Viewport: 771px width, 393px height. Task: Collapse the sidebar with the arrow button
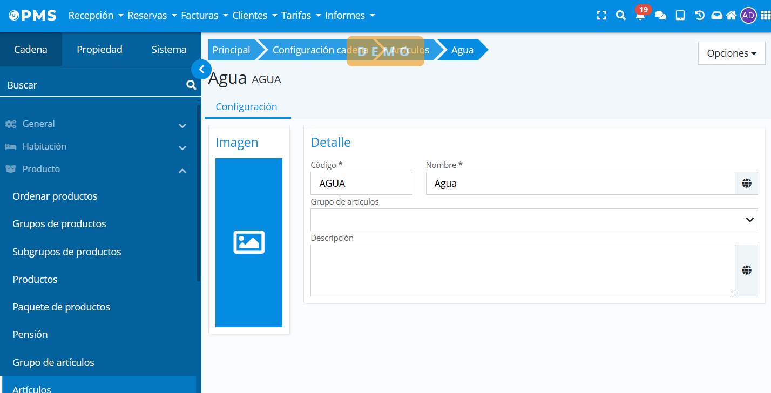pos(201,69)
